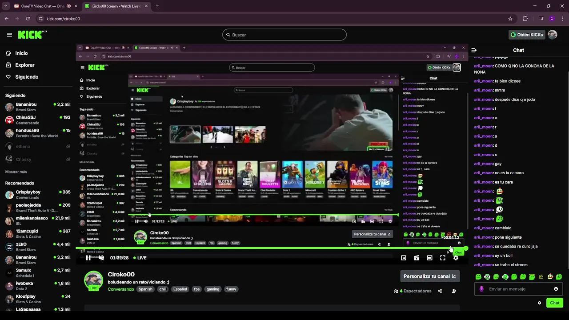
Task: Open hondusa86 channel in sidebar
Action: [x=38, y=133]
